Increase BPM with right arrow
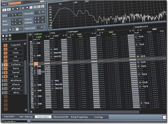Viewport: 168px width, 124px height. click(x=16, y=20)
